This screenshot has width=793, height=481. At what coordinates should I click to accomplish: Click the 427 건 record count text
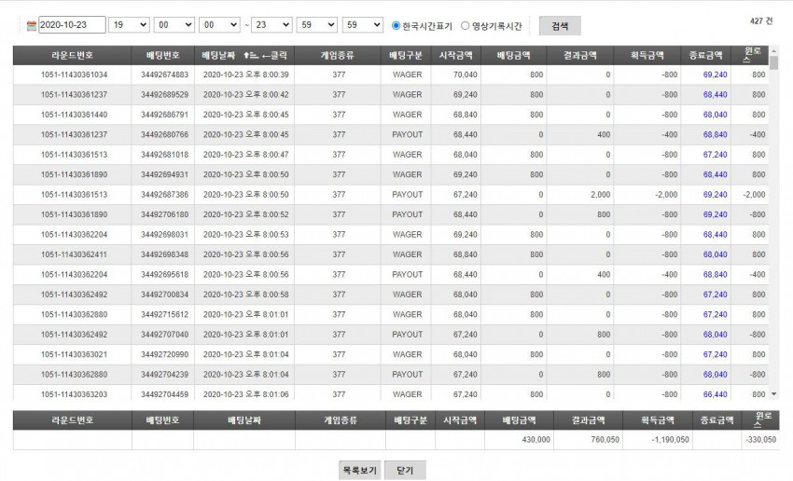tap(761, 21)
